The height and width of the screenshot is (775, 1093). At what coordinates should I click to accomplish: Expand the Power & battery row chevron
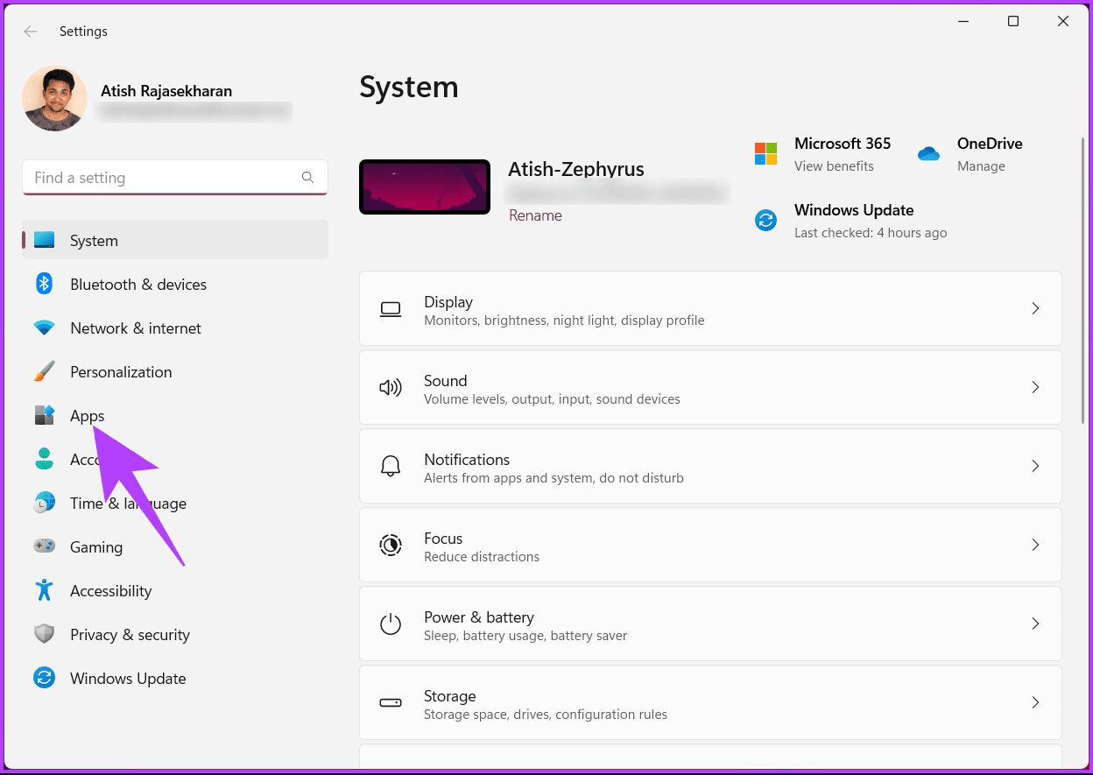pyautogui.click(x=1035, y=624)
